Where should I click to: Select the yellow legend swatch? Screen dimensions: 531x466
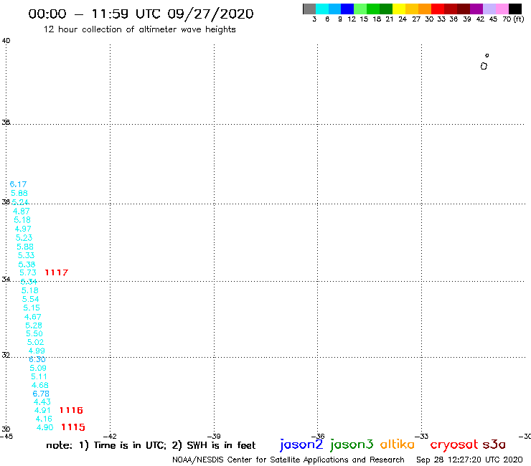click(399, 9)
